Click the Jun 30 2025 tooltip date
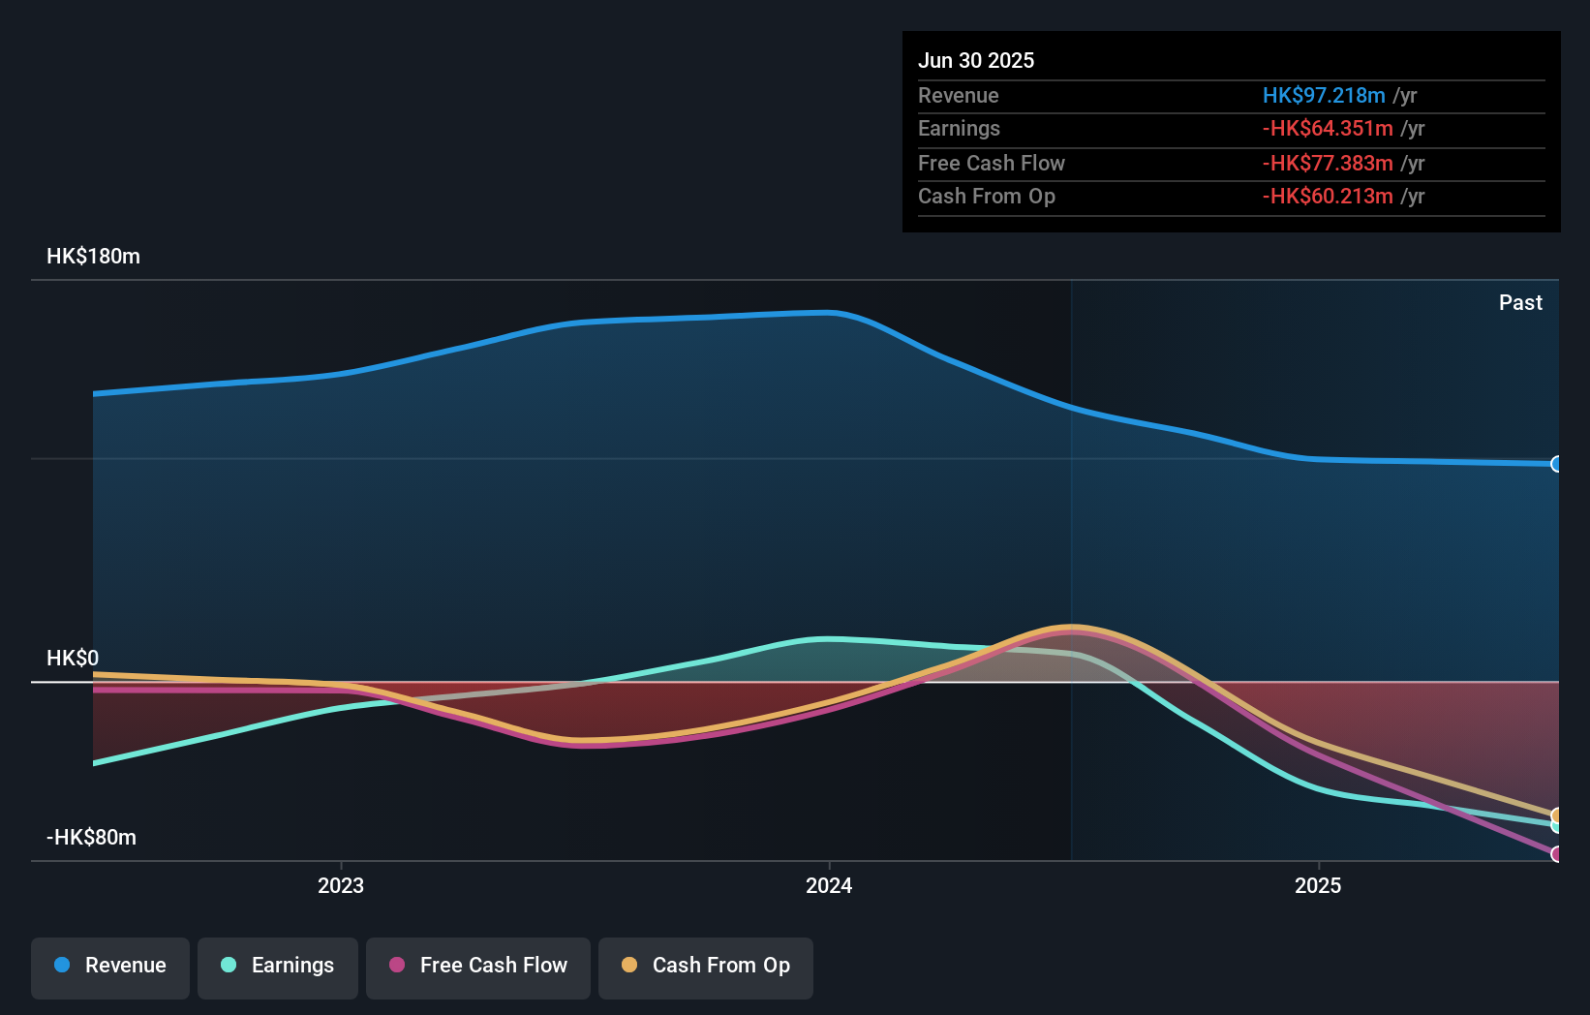 pos(976,61)
